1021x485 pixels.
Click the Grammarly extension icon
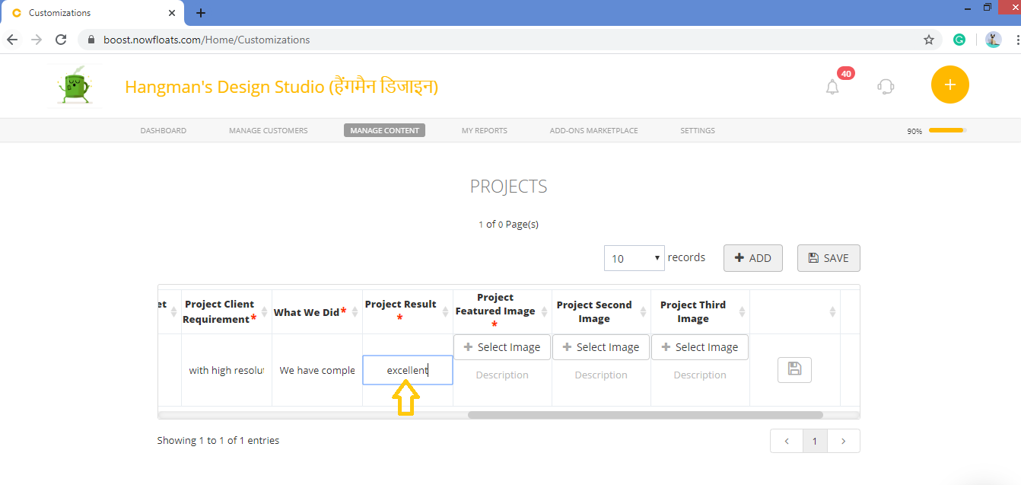click(x=959, y=39)
